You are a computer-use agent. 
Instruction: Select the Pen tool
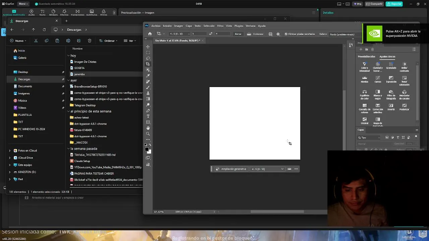(x=148, y=110)
